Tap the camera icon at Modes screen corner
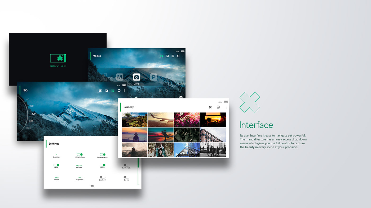Viewport: 371px width, 208px height. point(181,97)
